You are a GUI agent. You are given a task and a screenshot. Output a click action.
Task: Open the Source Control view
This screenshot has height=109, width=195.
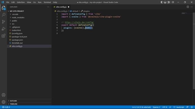point(3,22)
